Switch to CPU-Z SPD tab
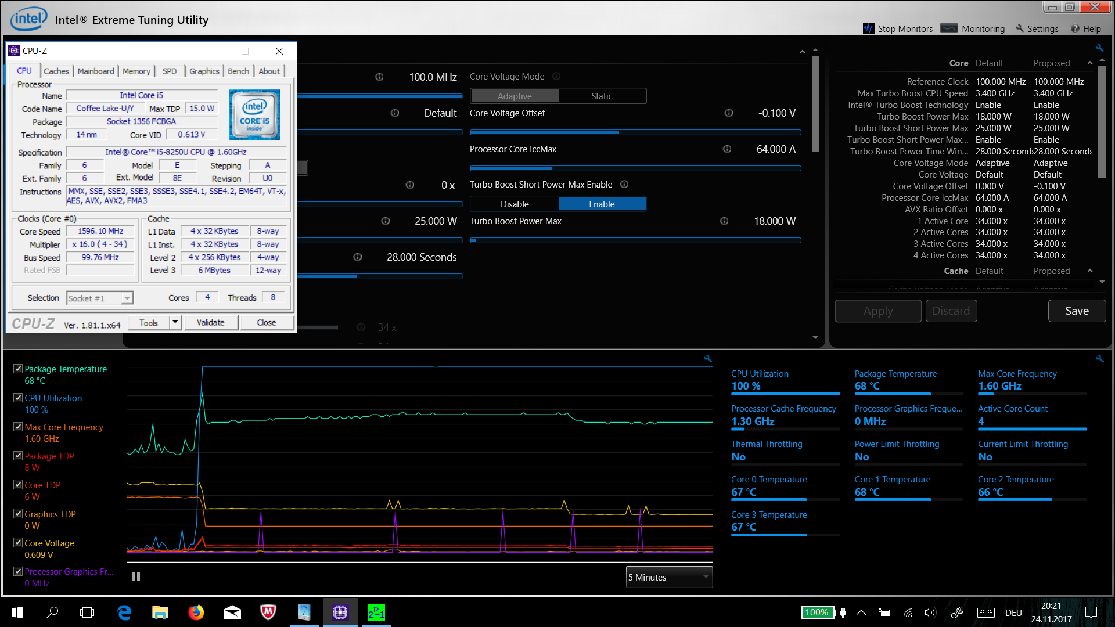 pos(170,71)
